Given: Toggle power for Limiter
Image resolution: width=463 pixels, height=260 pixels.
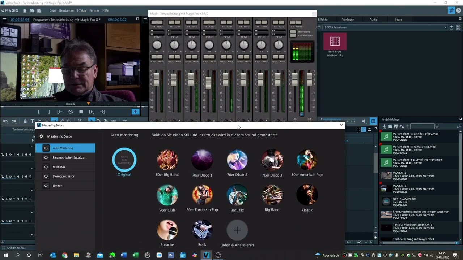Looking at the screenshot, I should coord(46,186).
